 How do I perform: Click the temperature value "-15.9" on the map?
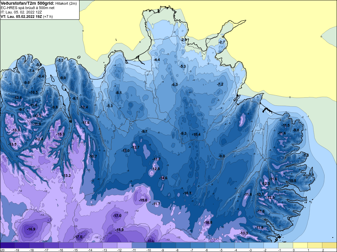(x=119, y=230)
